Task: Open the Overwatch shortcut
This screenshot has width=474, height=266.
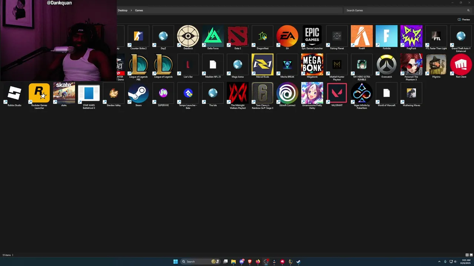Action: tap(387, 66)
